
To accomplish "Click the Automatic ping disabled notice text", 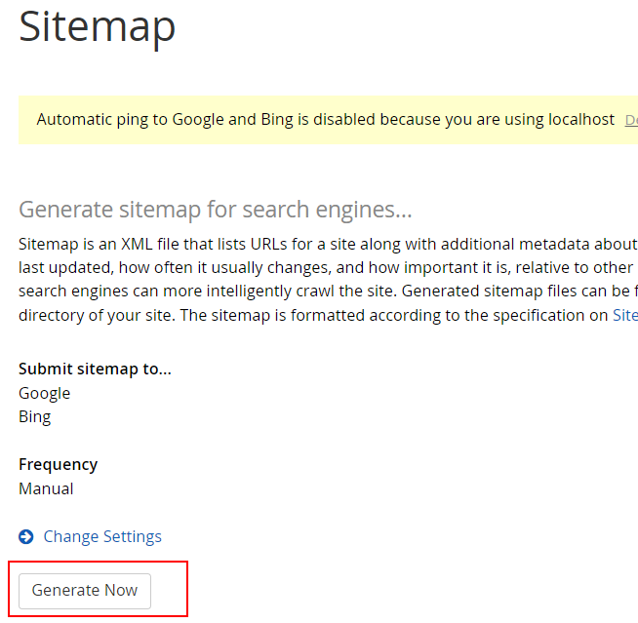I will tap(326, 120).
